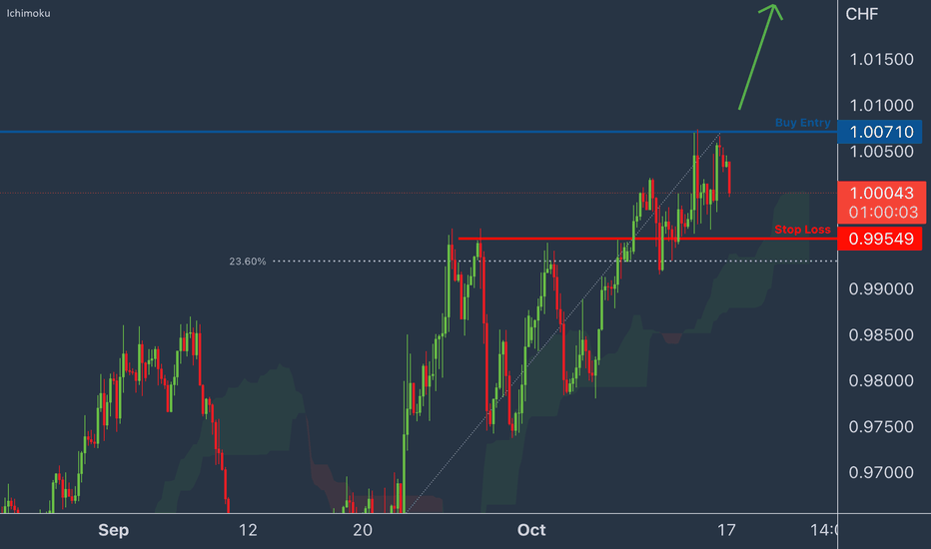Click the 1.01500 price axis value
This screenshot has height=549, width=931.
coord(882,59)
